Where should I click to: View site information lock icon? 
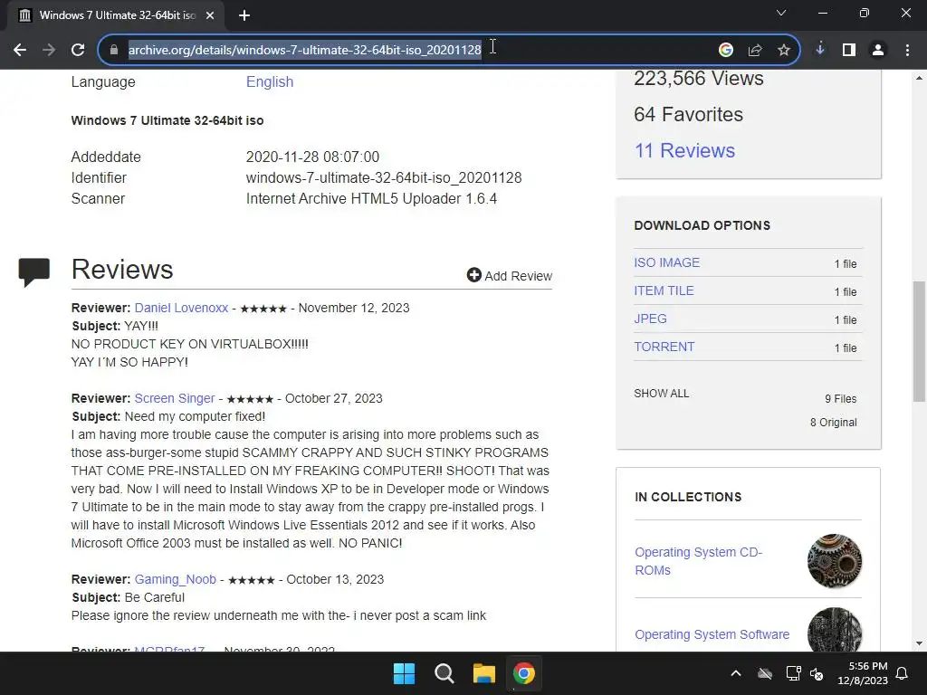point(114,50)
